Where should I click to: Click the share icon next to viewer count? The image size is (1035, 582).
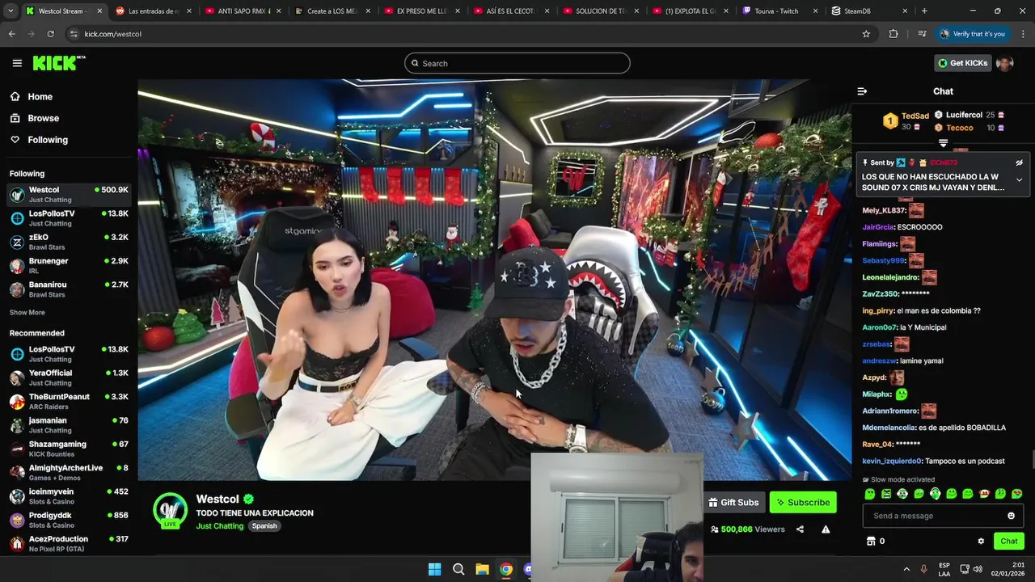point(800,529)
